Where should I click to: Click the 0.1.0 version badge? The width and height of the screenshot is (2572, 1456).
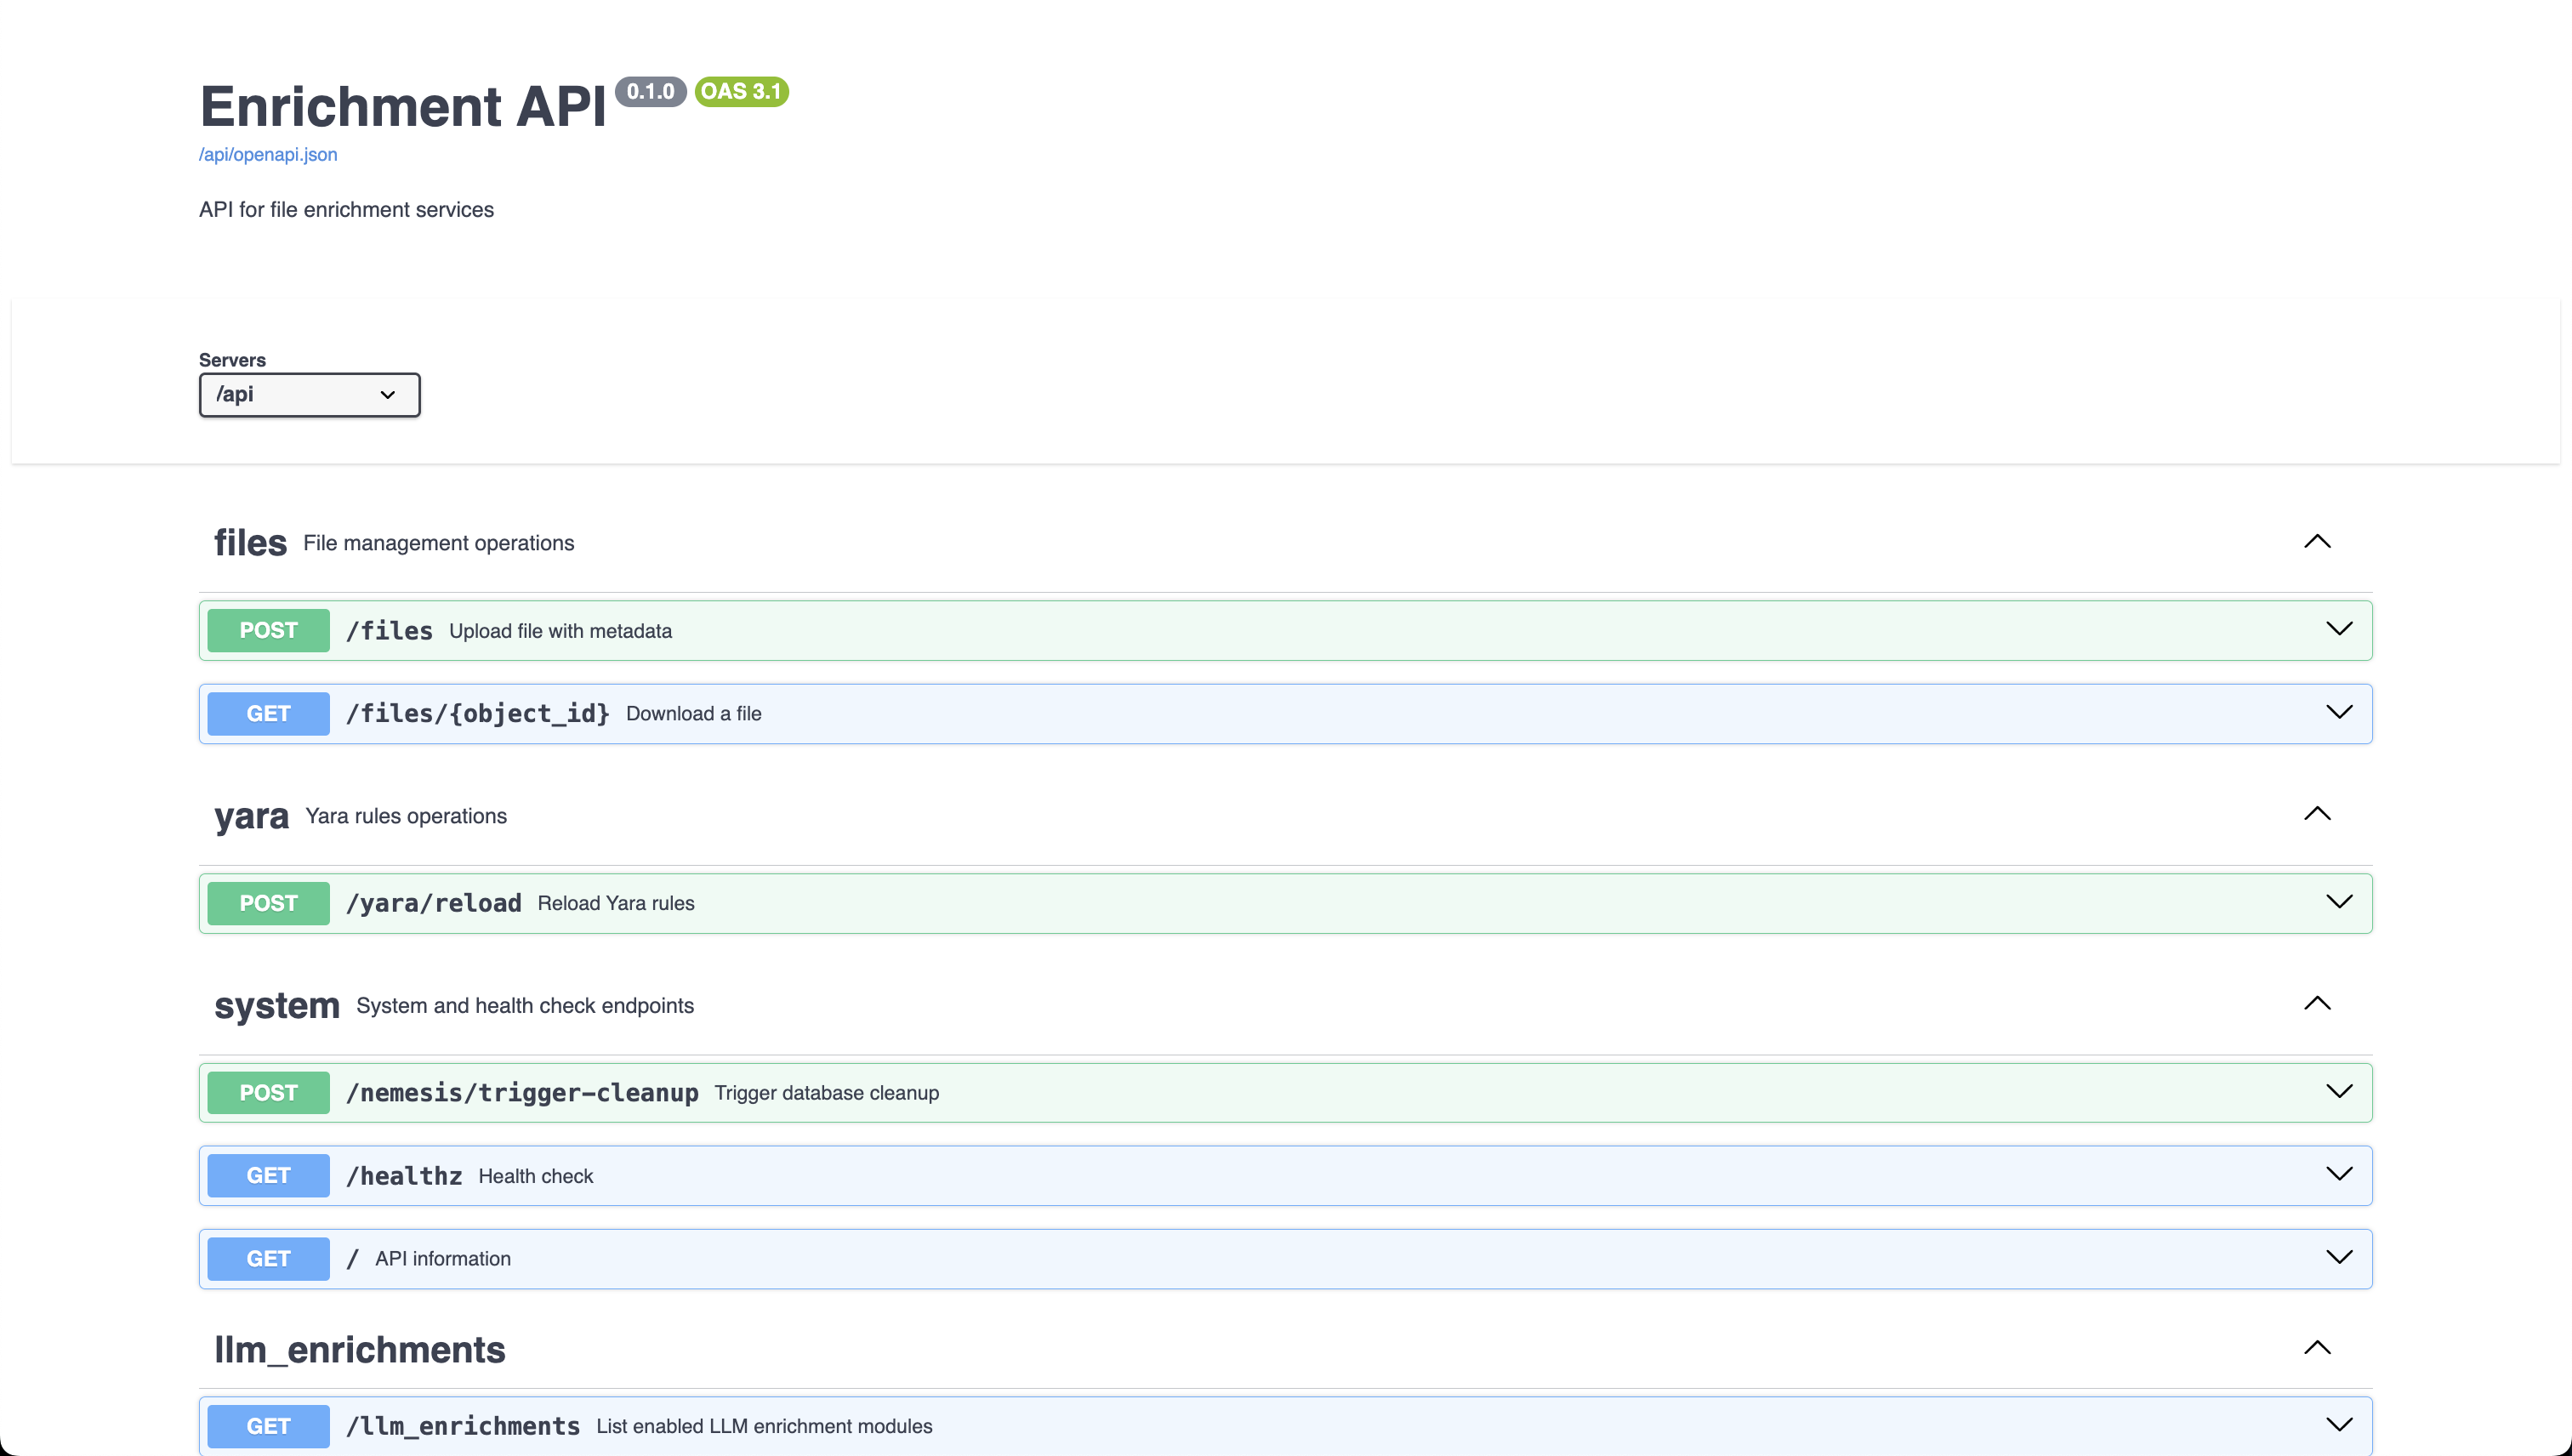point(652,91)
